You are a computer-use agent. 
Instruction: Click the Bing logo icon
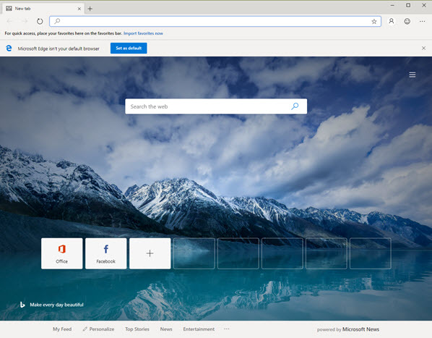[22, 305]
